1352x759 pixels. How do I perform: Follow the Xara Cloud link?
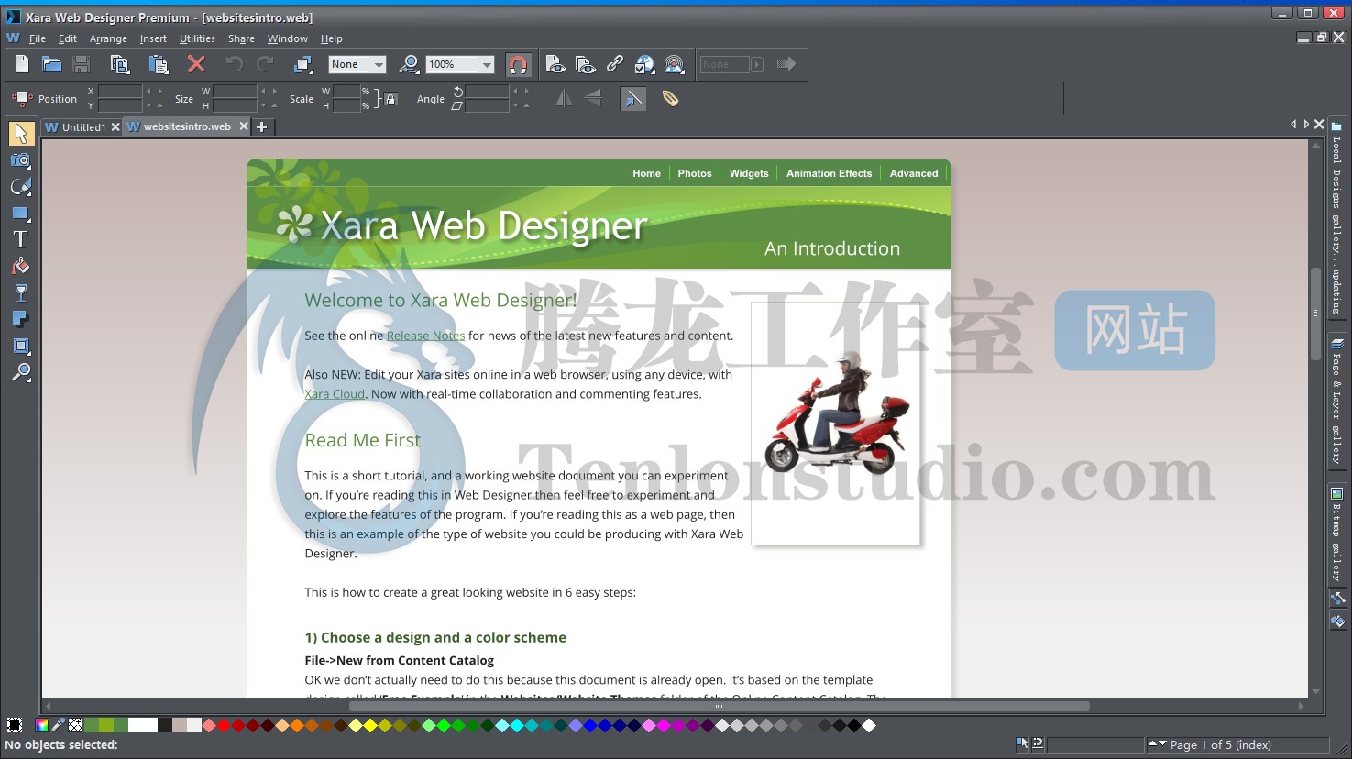point(335,394)
